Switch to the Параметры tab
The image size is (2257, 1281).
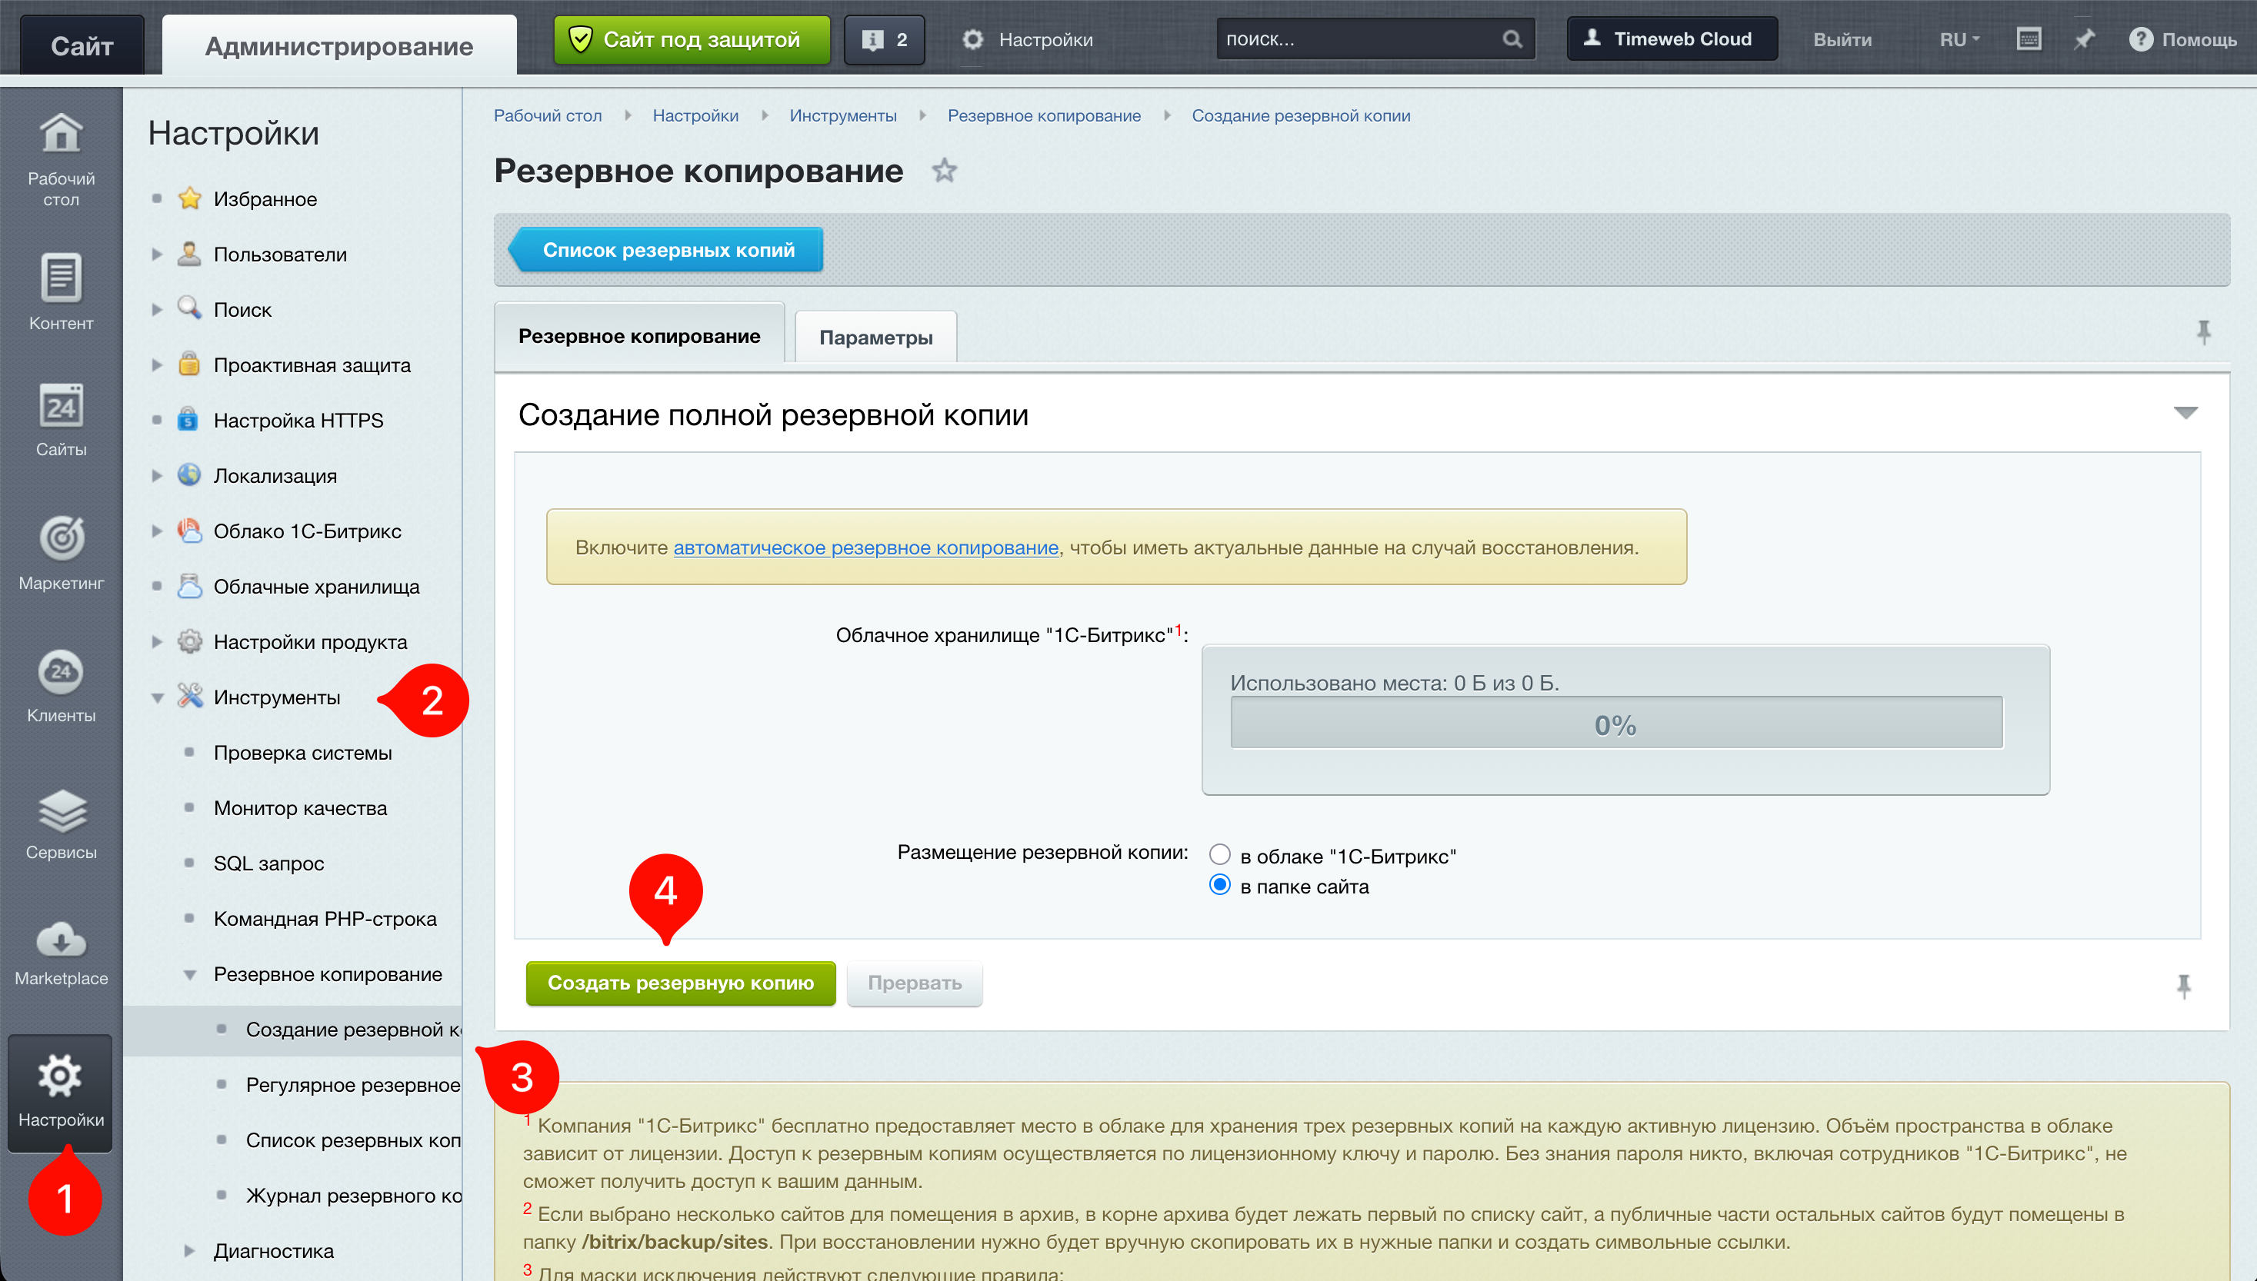tap(875, 338)
